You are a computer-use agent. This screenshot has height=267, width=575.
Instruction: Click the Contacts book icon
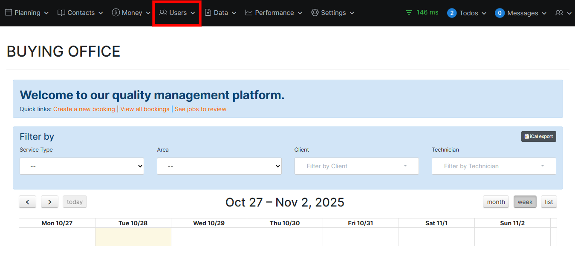coord(61,13)
